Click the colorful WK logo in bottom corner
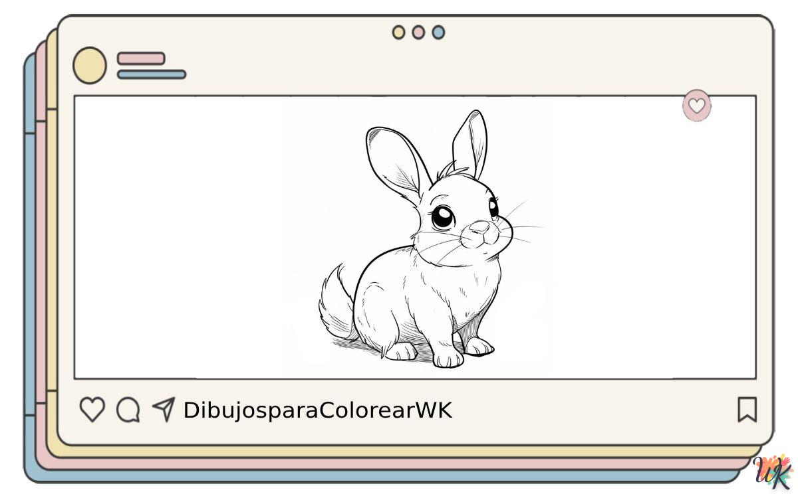 (x=774, y=473)
